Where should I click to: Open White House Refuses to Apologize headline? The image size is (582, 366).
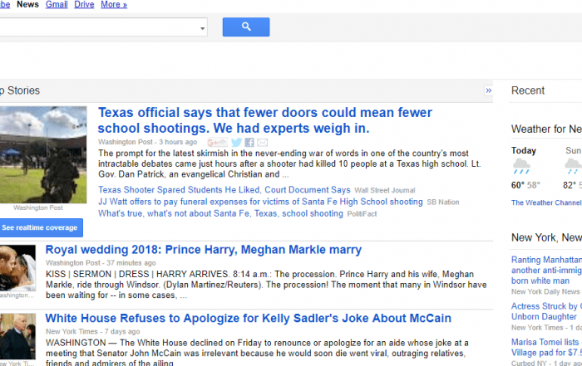(x=248, y=319)
